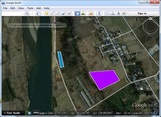Select the Add Path tool

click(x=58, y=14)
